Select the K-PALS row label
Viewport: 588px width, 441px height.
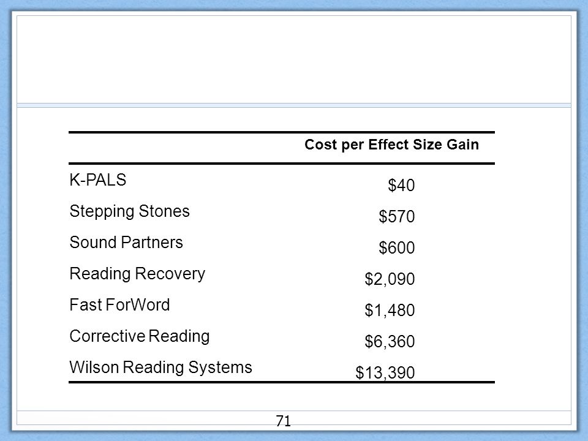[x=98, y=180]
